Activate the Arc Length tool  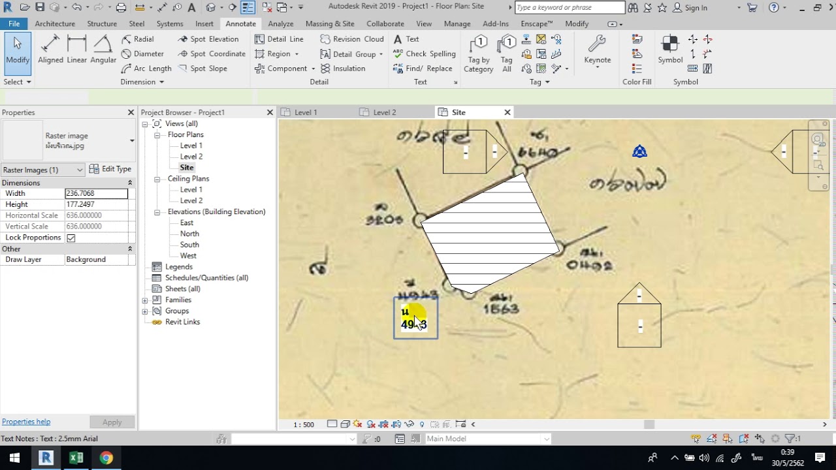146,68
